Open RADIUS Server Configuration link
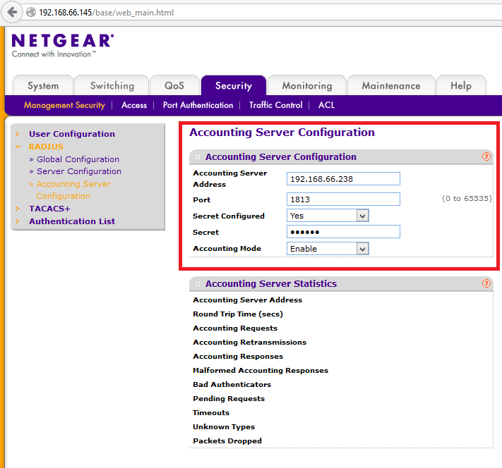Viewport: 502px width, 468px height. 79,171
